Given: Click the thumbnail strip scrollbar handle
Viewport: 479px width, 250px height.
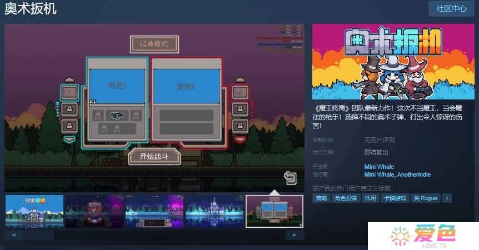Looking at the screenshot, I should pyautogui.click(x=39, y=235).
